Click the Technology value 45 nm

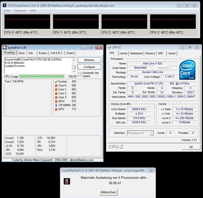pyautogui.click(x=134, y=77)
